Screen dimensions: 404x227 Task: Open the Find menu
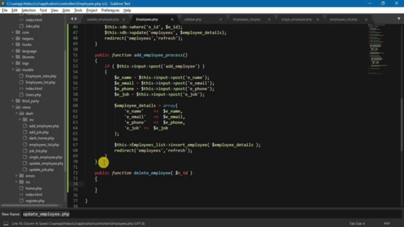43,10
